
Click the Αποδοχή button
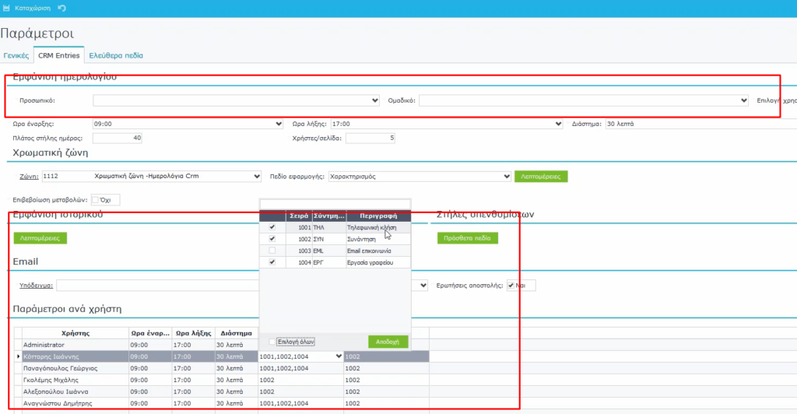(x=388, y=342)
